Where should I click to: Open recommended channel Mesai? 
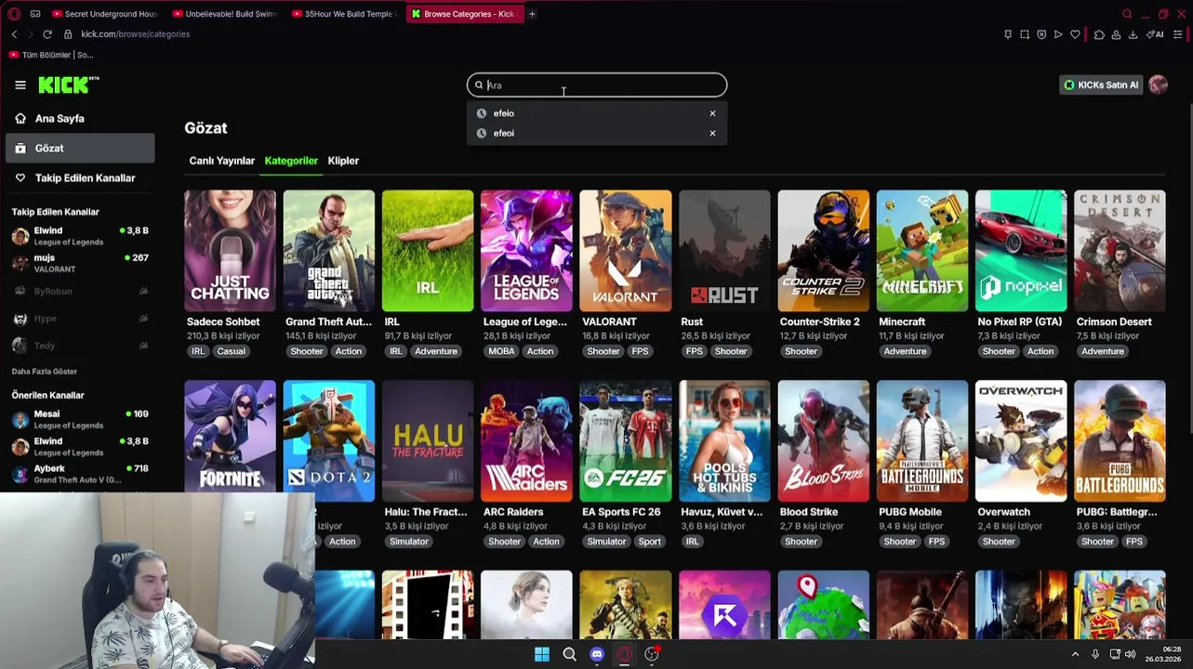[x=80, y=419]
